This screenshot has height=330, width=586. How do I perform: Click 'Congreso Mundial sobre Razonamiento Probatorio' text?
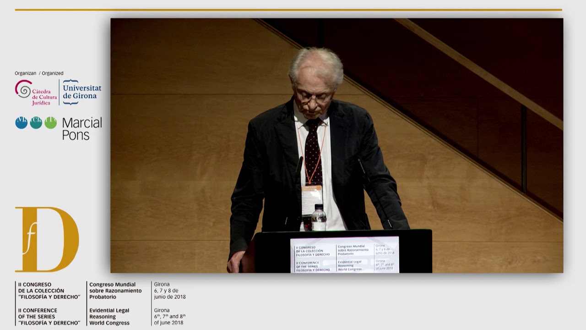(115, 291)
